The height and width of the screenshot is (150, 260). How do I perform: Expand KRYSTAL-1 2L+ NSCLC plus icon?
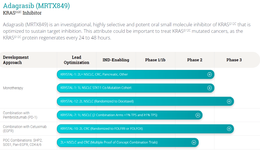(209, 74)
